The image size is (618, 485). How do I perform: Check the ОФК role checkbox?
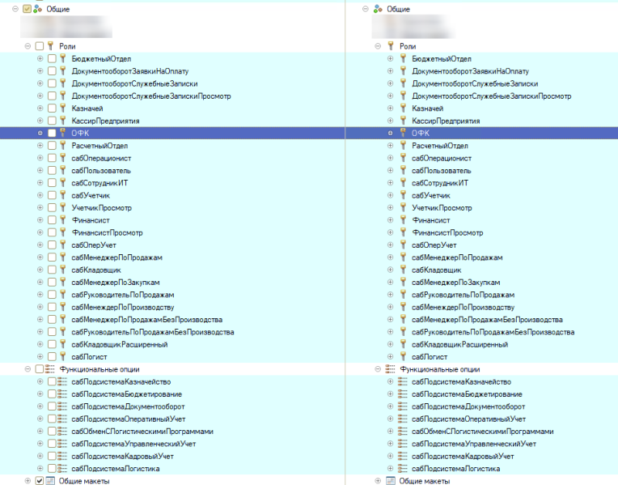coord(52,133)
